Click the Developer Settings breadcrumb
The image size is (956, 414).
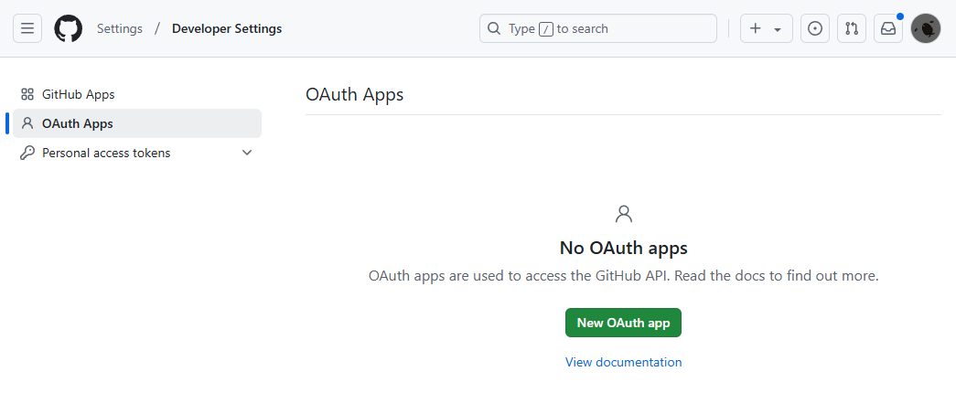click(x=227, y=28)
